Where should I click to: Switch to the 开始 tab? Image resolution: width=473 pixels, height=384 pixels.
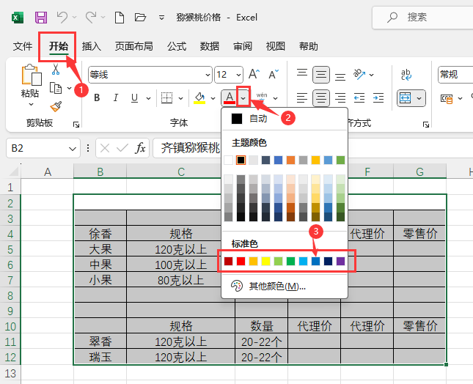59,46
